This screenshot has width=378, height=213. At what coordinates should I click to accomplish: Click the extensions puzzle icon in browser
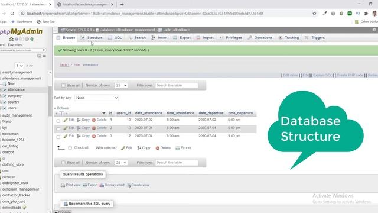click(366, 14)
